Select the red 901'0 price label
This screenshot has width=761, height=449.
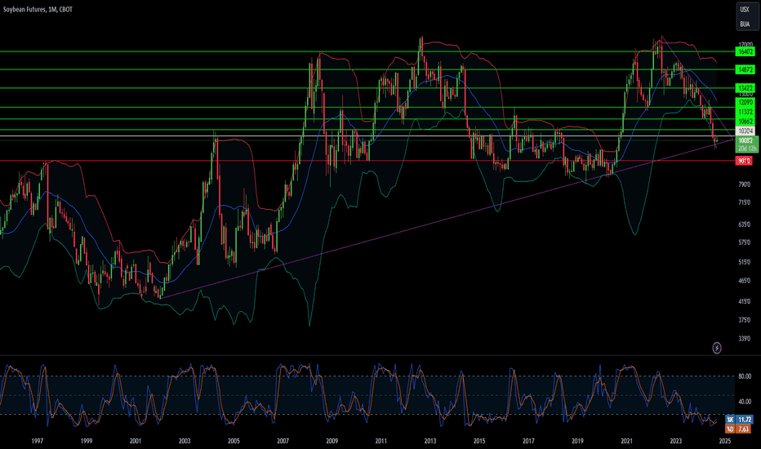[x=744, y=161]
